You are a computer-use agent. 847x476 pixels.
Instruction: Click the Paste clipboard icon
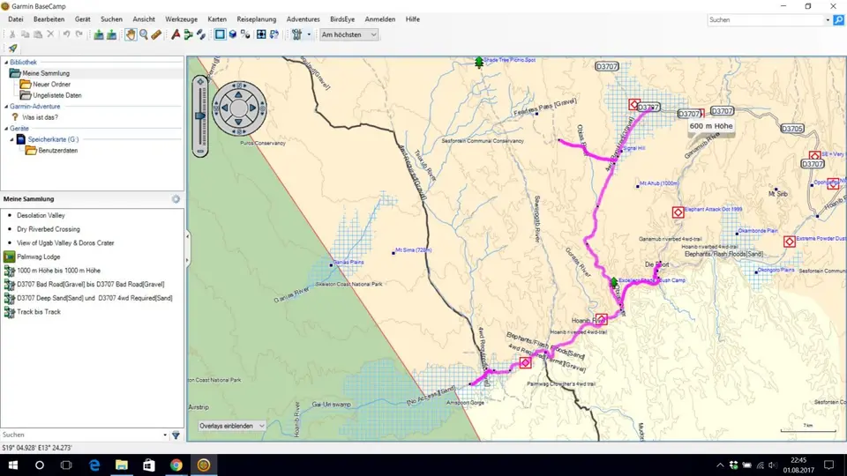(38, 34)
